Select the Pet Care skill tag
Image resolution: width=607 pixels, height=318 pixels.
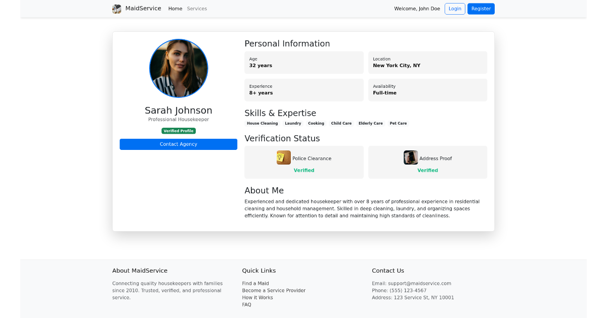point(398,123)
